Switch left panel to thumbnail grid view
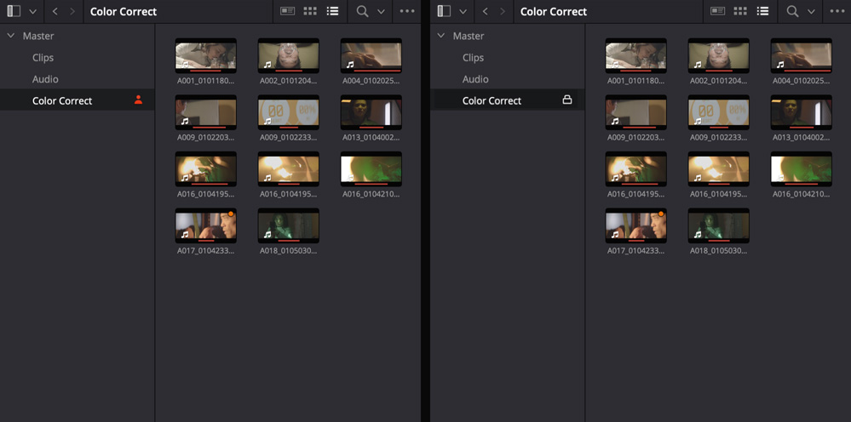The image size is (851, 422). [310, 11]
